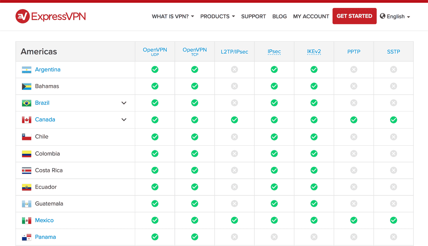Screen dimensions: 428x246
Task: Open the English language dropdown
Action: tap(395, 16)
